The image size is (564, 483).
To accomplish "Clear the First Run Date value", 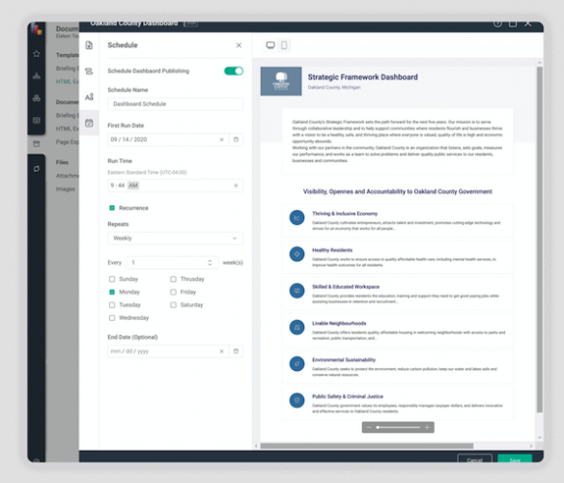I will (x=221, y=140).
